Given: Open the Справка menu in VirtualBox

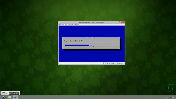Looking at the screenshot, I should 76,24.
